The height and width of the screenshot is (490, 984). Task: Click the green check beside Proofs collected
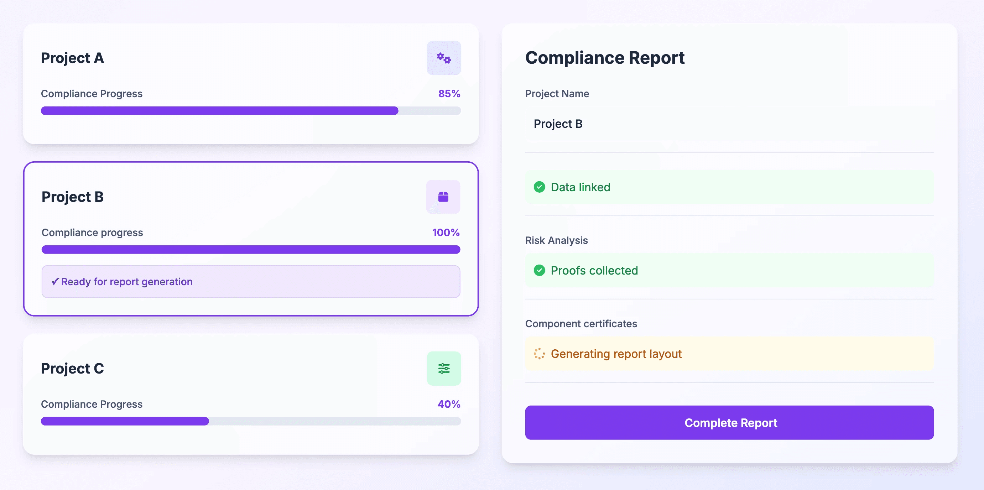(x=539, y=270)
